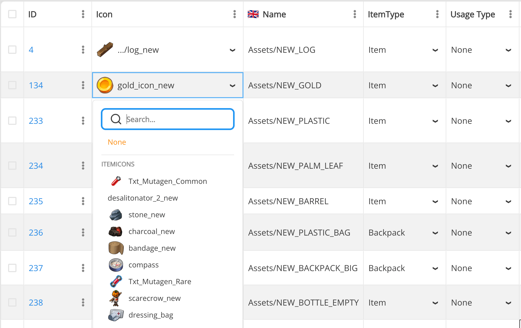Pick the dressing_bag icon
The image size is (521, 328).
tap(151, 315)
